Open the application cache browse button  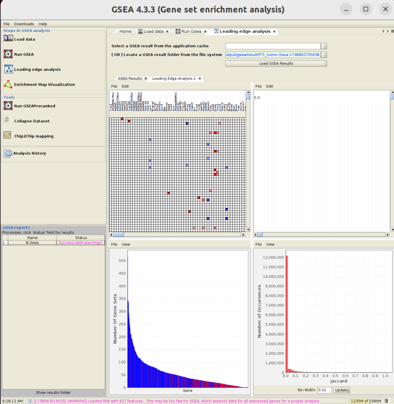coord(324,46)
